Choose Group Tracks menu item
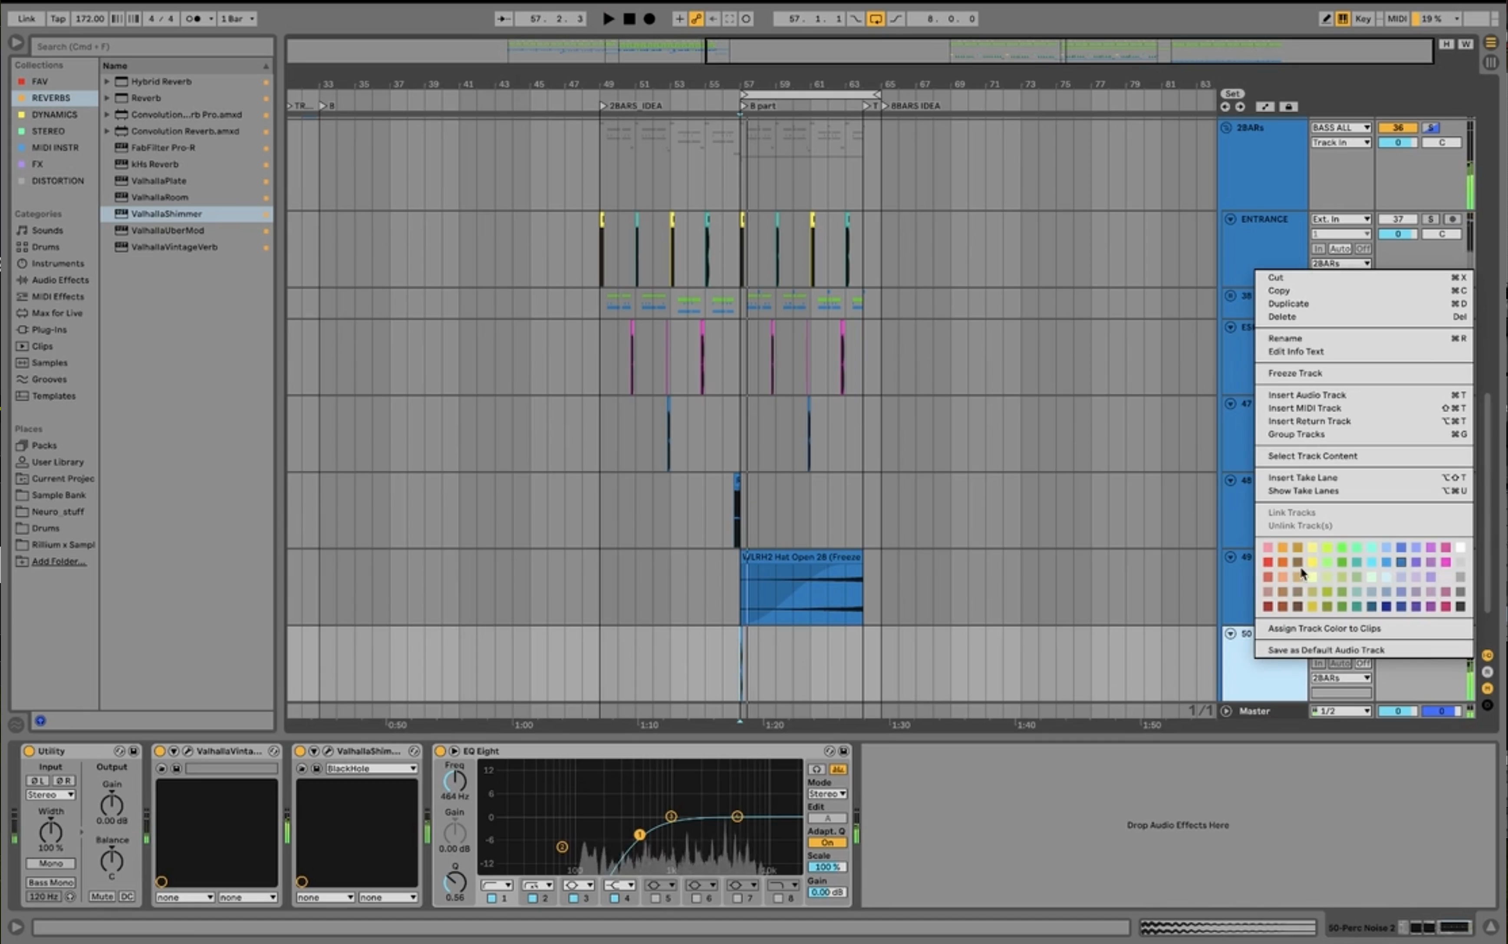 coord(1364,435)
